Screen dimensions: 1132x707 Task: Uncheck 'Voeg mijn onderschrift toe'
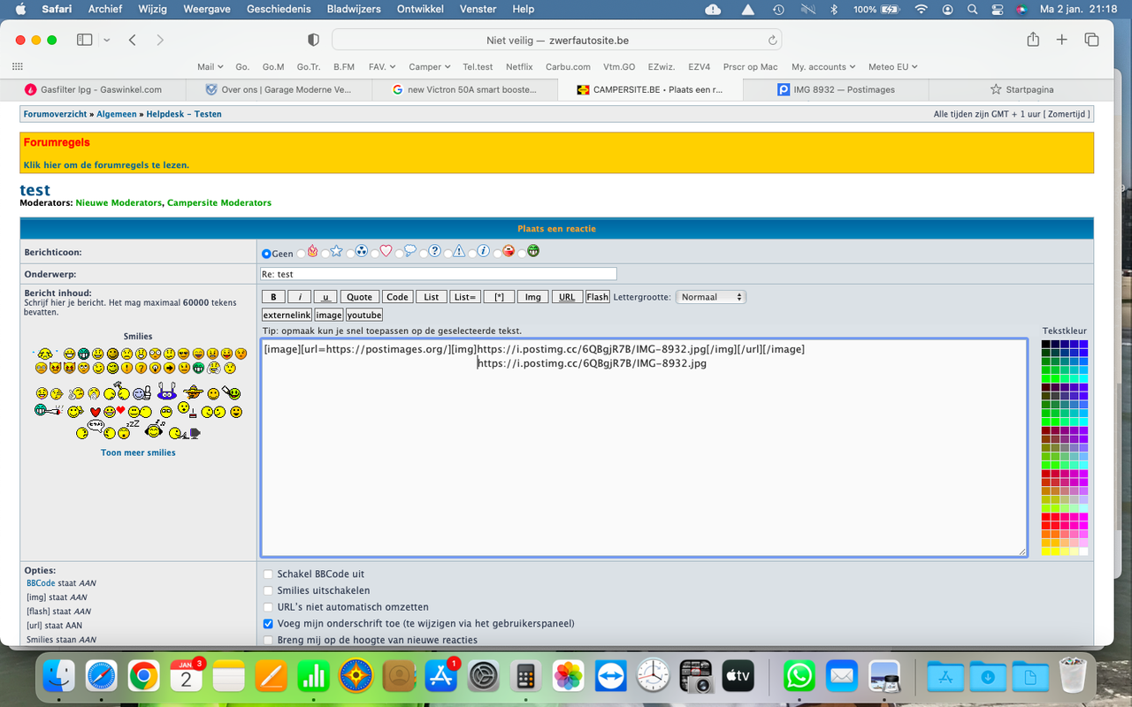[268, 624]
